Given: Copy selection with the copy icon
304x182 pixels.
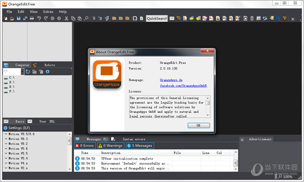Looking at the screenshot, I should tap(73, 18).
